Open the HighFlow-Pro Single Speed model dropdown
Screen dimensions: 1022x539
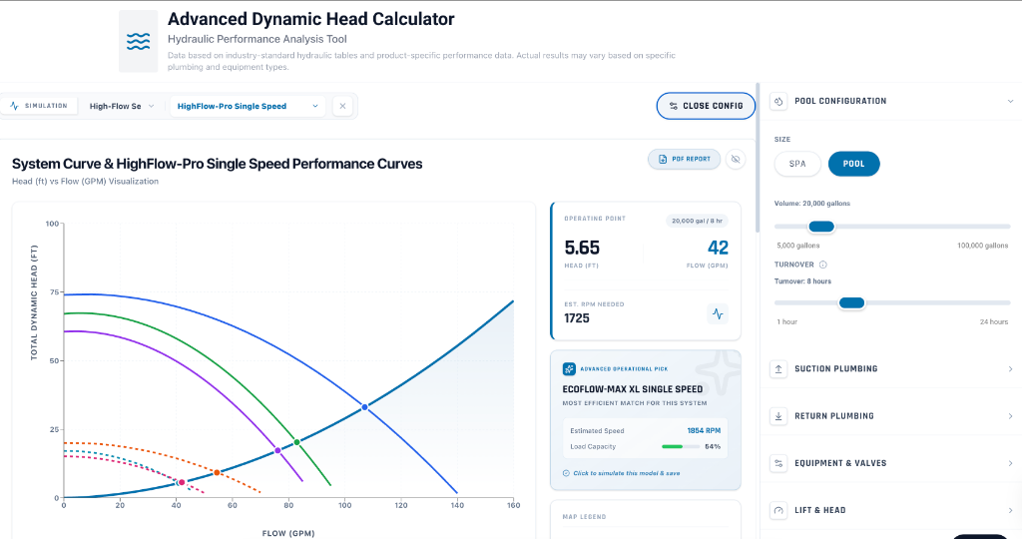point(248,106)
